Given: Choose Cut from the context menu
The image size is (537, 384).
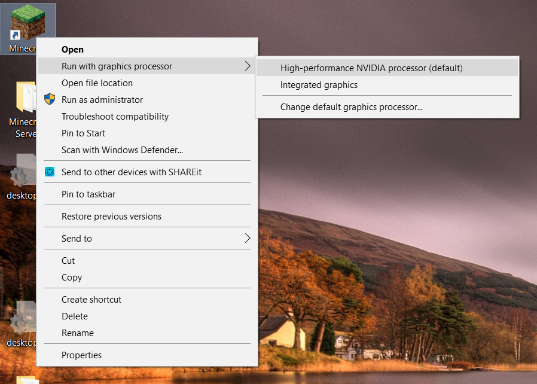Looking at the screenshot, I should [x=147, y=261].
